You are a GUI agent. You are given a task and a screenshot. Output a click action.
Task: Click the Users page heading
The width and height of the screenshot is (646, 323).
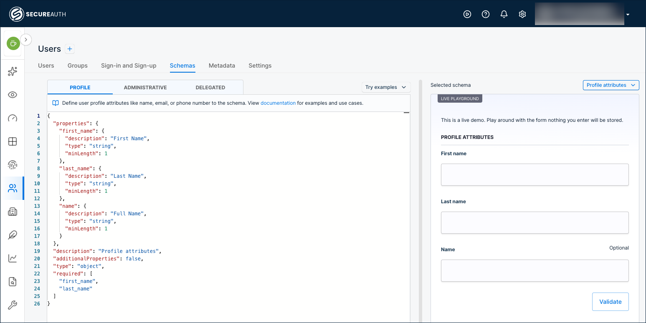pyautogui.click(x=49, y=49)
